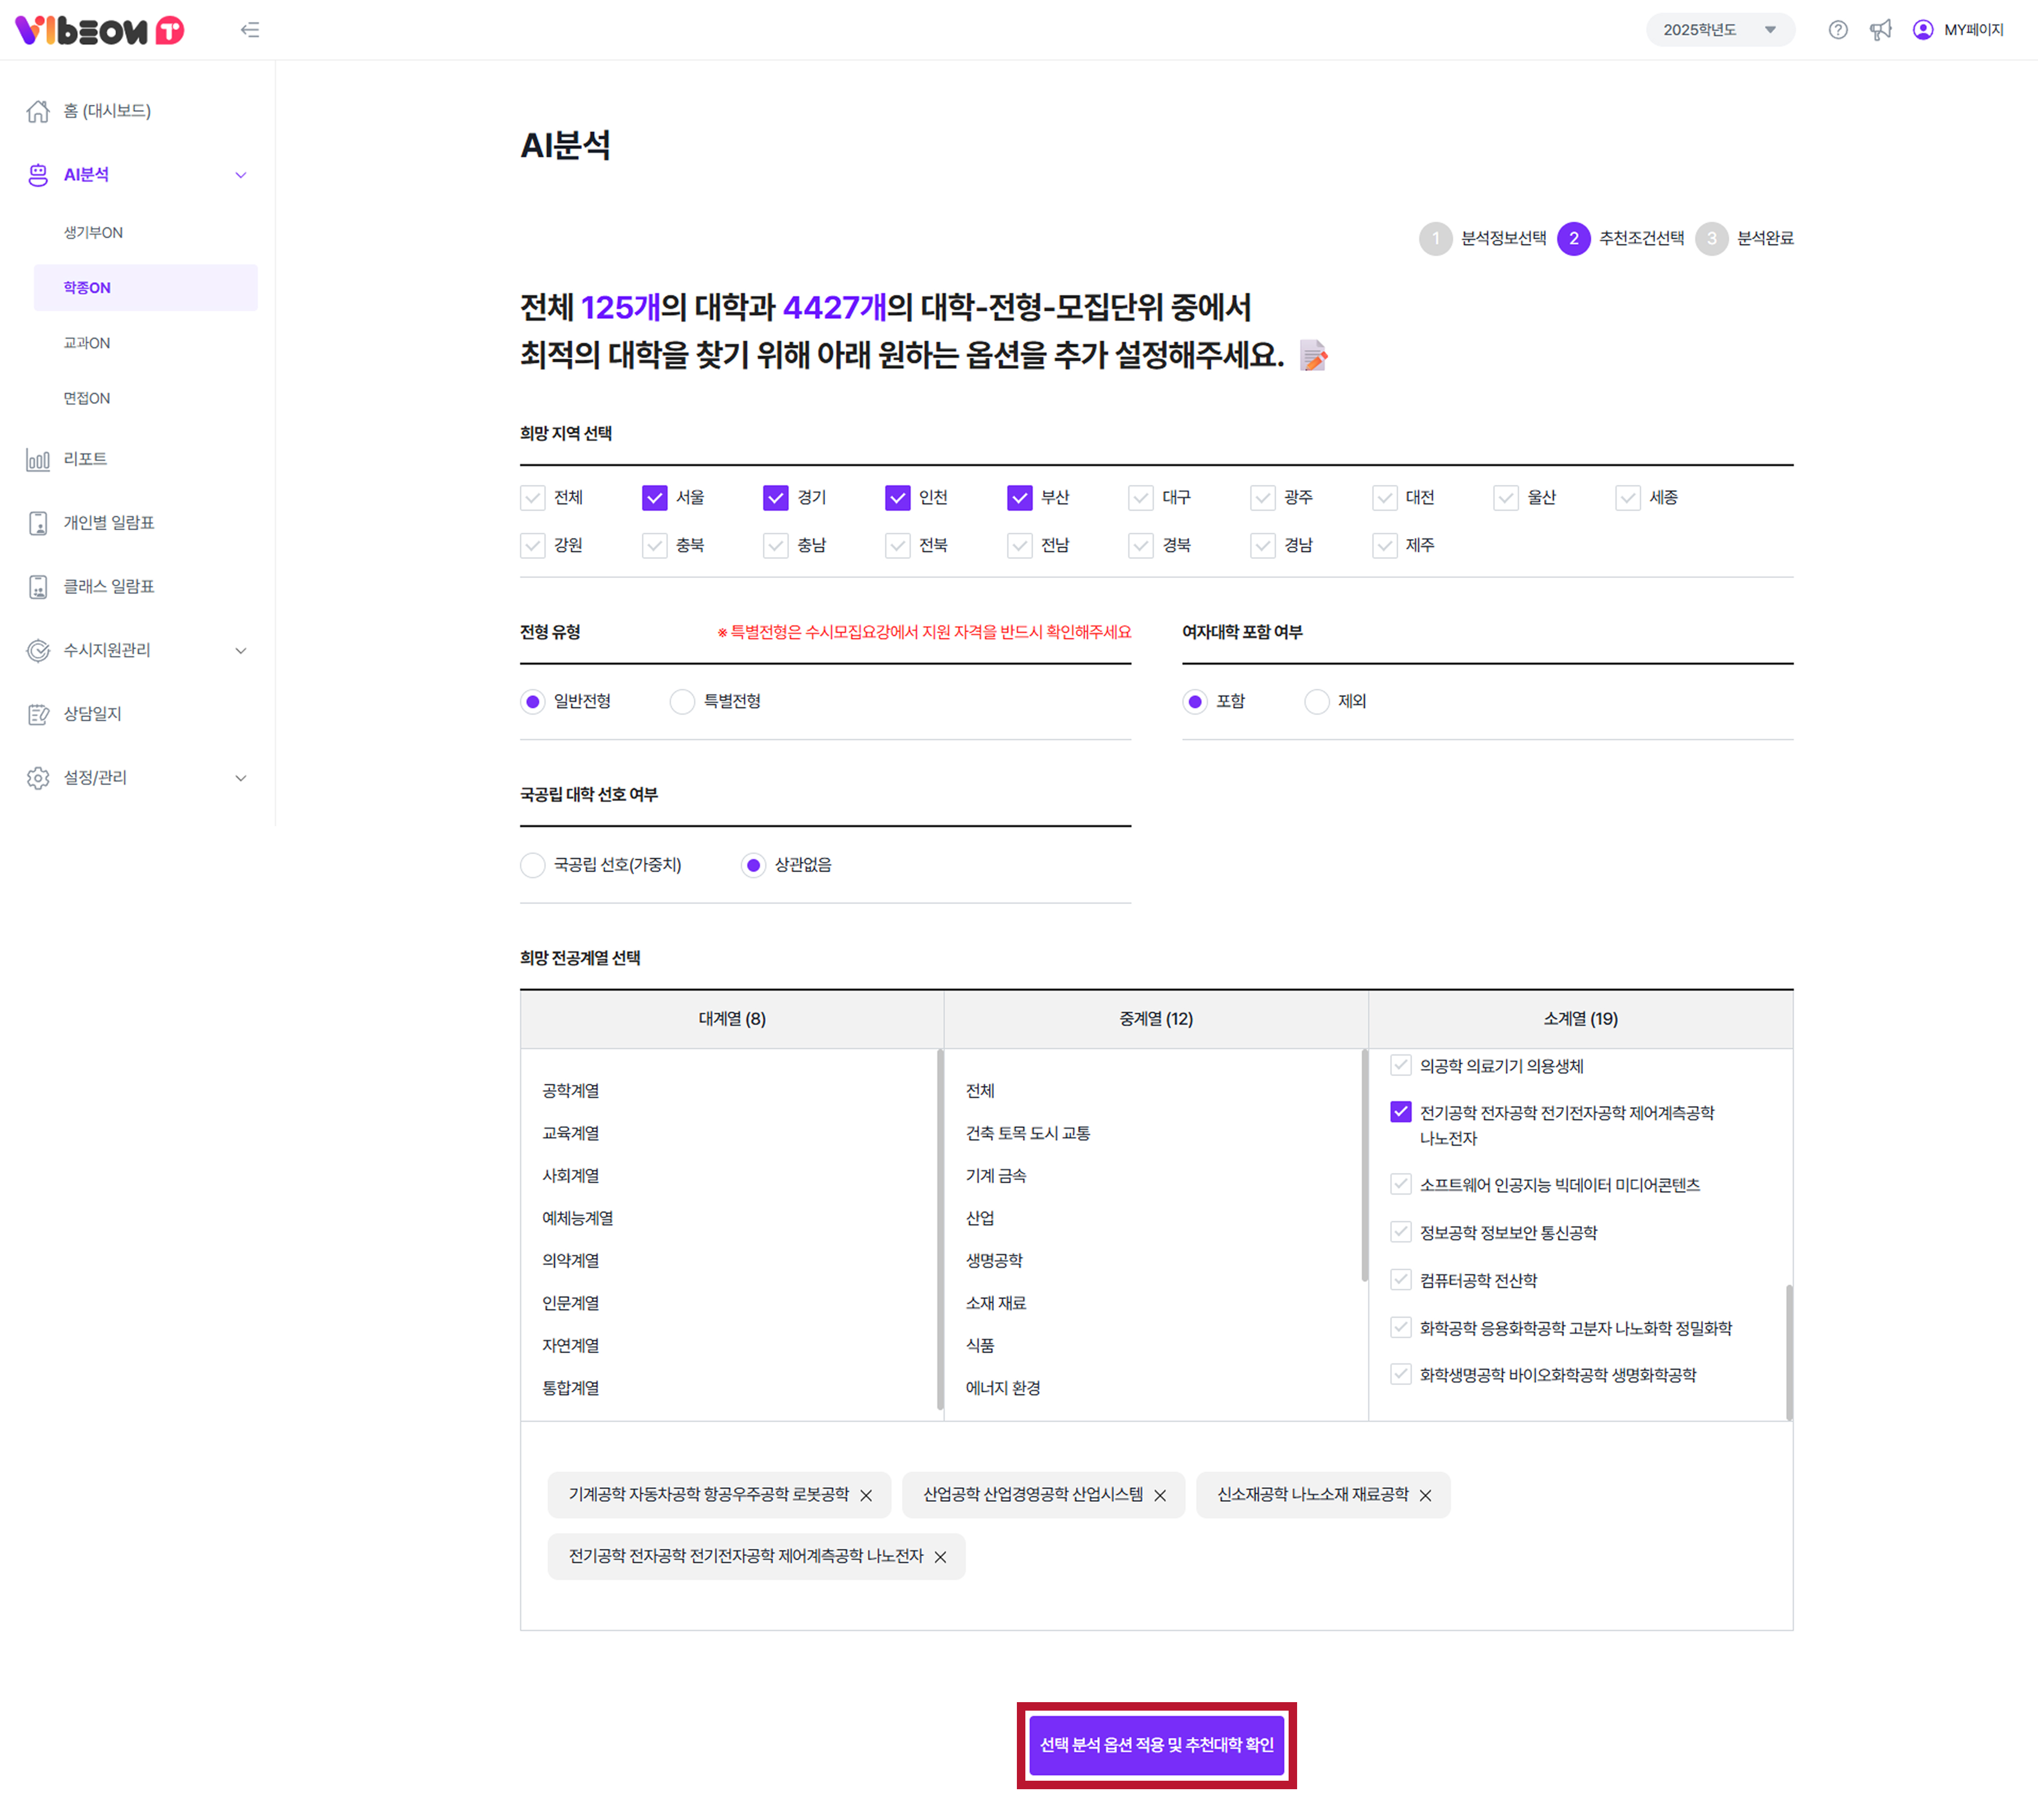The image size is (2038, 1820).
Task: Remove the 산업공학 산업경영공학 산업시스템 tag
Action: point(1160,1496)
